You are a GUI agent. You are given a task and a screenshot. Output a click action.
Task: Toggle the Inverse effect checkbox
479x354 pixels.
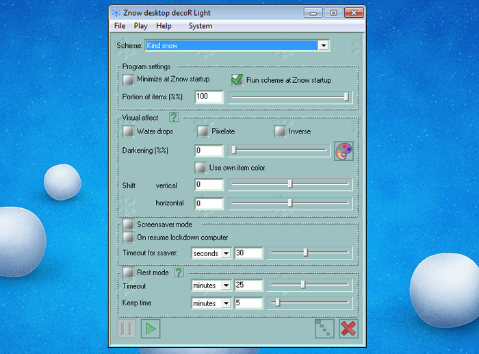[x=280, y=131]
